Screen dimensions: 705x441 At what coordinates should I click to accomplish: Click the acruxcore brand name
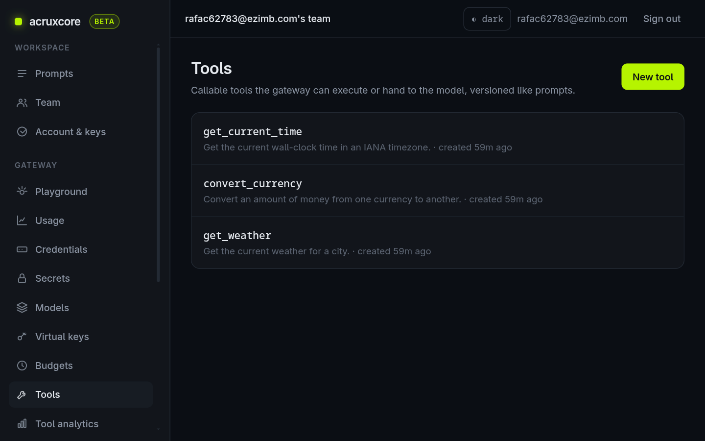pyautogui.click(x=55, y=22)
